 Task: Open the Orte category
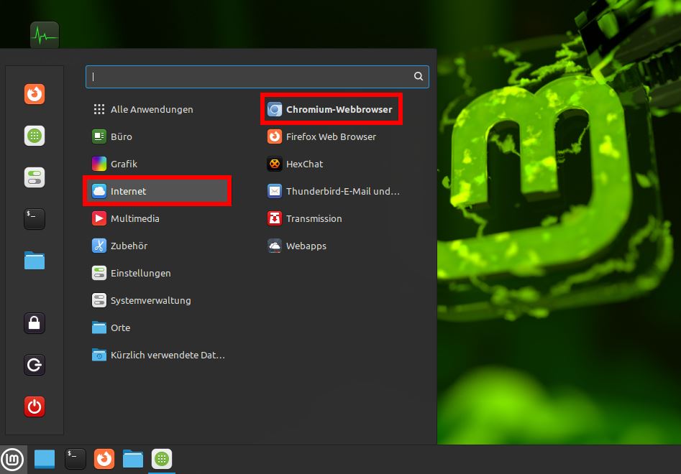pyautogui.click(x=119, y=327)
